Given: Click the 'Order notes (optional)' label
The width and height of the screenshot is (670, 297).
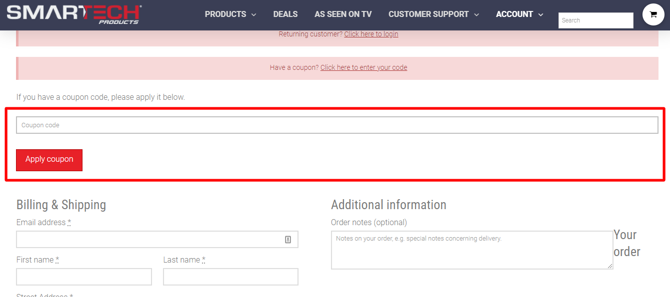Looking at the screenshot, I should pyautogui.click(x=369, y=222).
